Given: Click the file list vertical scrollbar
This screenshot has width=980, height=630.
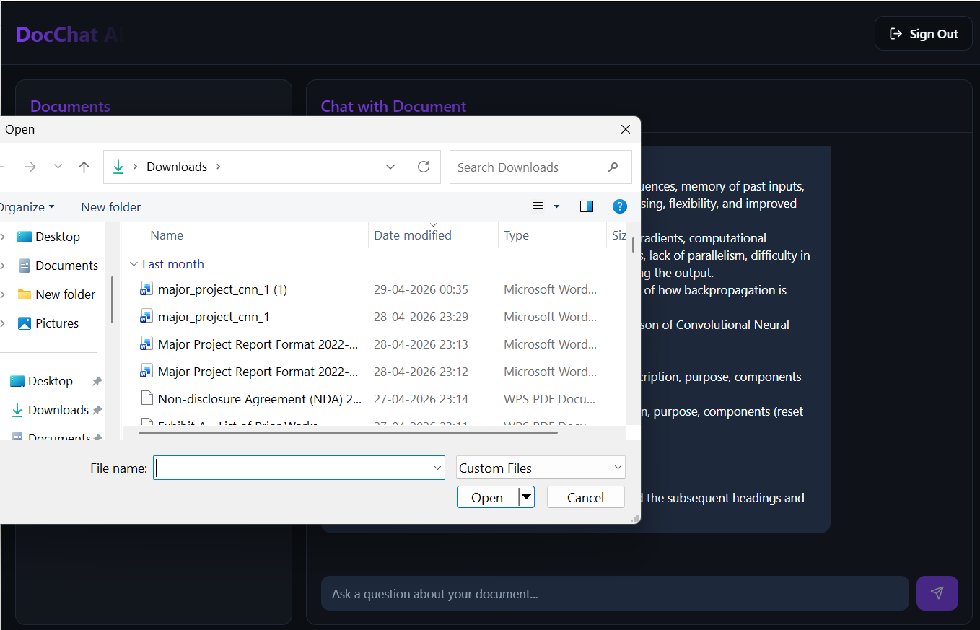Looking at the screenshot, I should 633,244.
